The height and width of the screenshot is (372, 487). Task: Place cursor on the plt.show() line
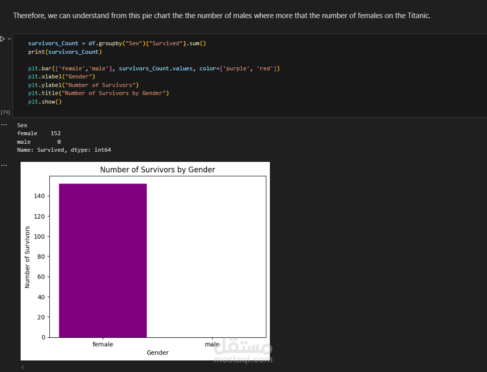click(x=45, y=102)
